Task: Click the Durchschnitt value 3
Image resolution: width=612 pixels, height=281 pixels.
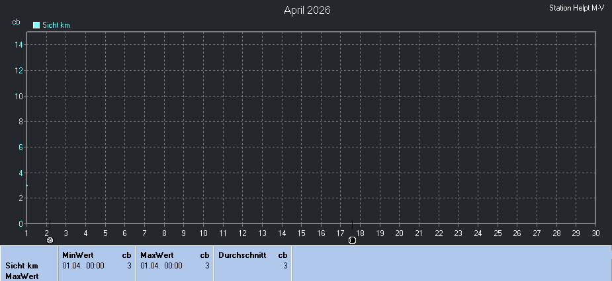Action: coord(285,266)
